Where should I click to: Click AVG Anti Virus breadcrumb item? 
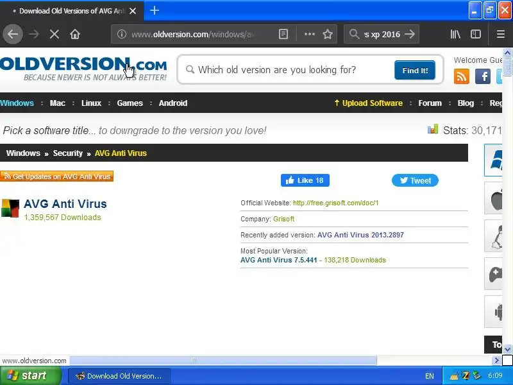(121, 153)
